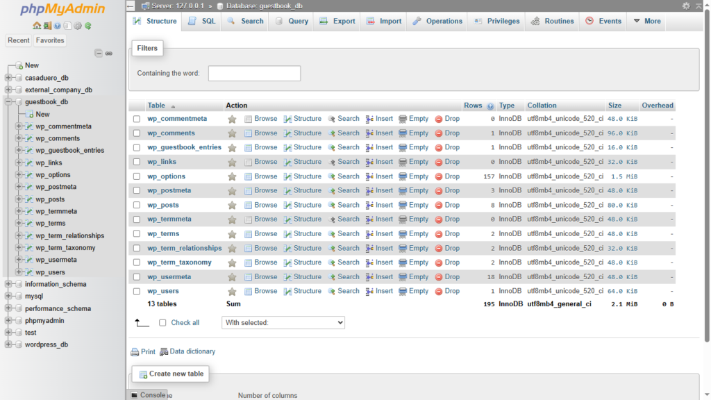Click Drop link for wp_links table

coord(448,162)
